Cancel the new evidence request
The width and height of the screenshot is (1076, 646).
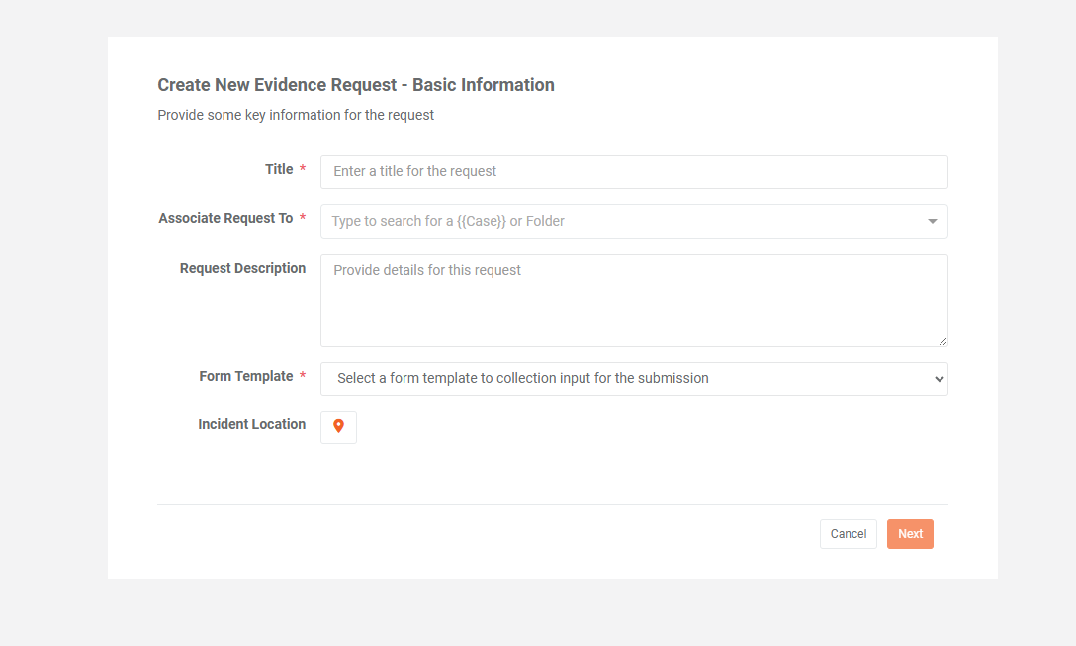point(848,533)
